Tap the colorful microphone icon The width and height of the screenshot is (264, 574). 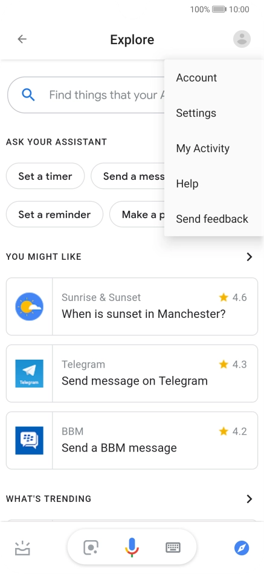(132, 547)
